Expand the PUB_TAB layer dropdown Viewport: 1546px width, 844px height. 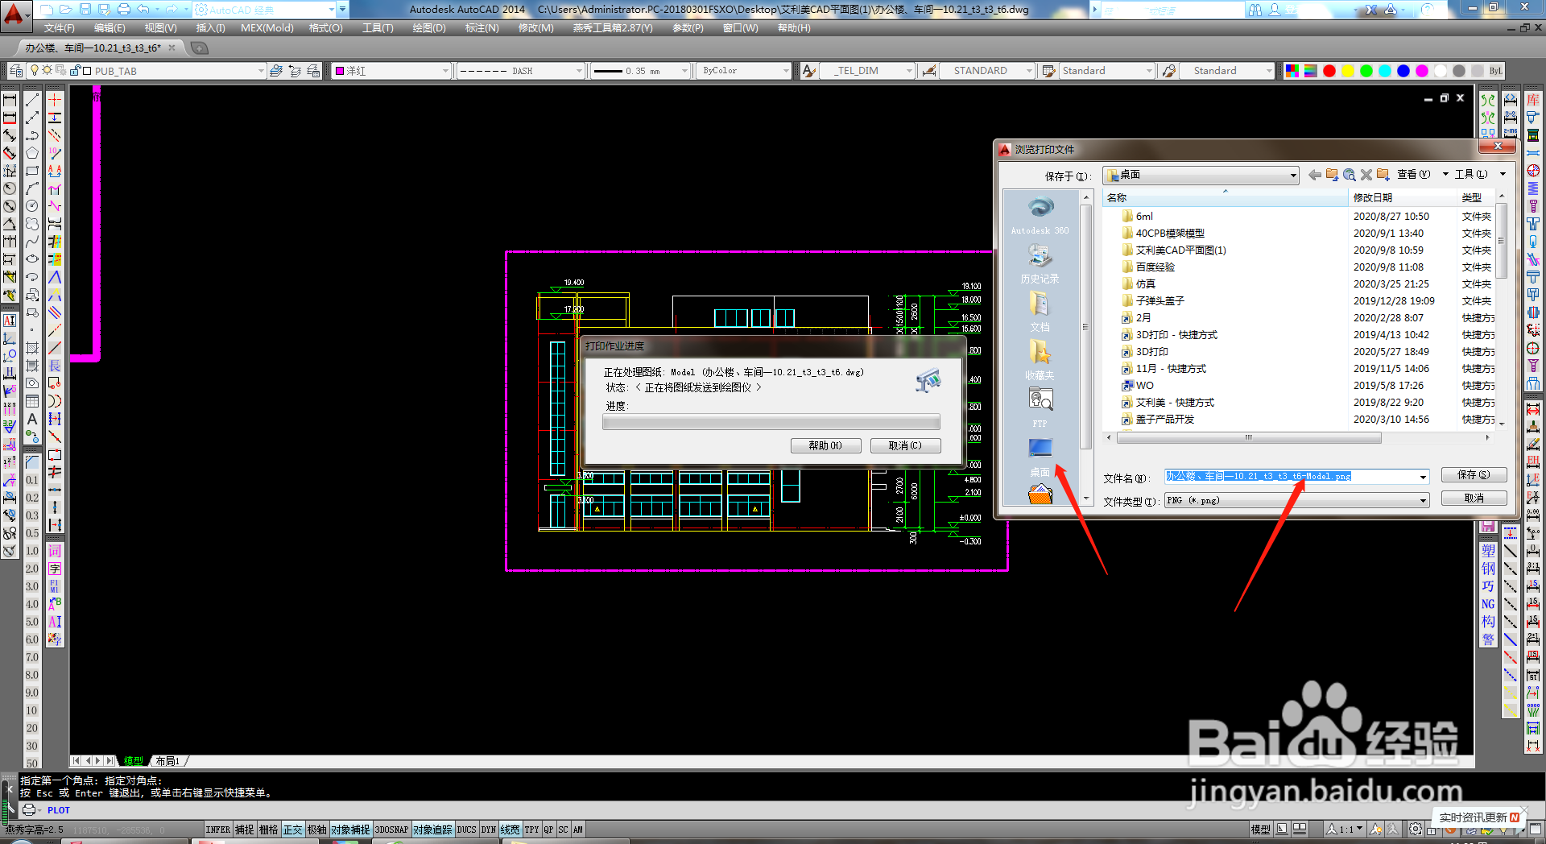click(261, 71)
